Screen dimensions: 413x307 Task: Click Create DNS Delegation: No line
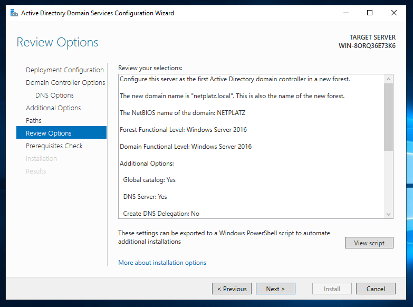click(161, 214)
